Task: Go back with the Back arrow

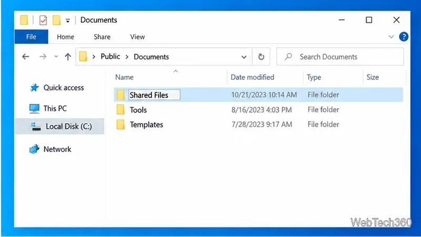Action: (26, 57)
